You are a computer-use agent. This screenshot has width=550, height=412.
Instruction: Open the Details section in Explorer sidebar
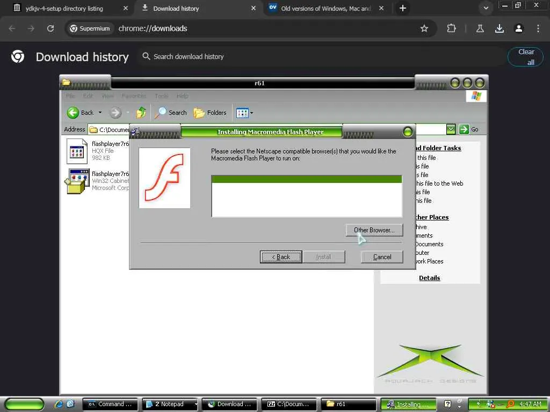429,278
